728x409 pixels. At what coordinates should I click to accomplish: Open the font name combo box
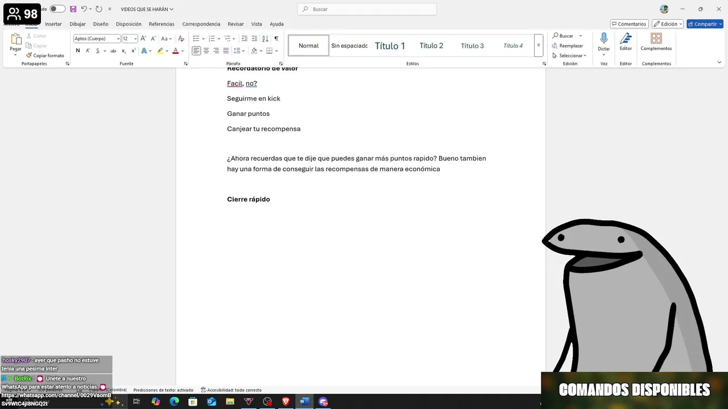[97, 39]
